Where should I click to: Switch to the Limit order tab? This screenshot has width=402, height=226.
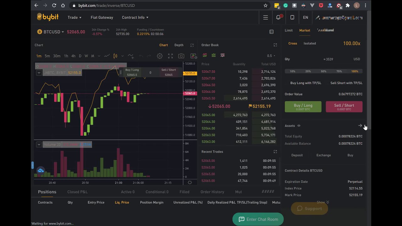(289, 30)
